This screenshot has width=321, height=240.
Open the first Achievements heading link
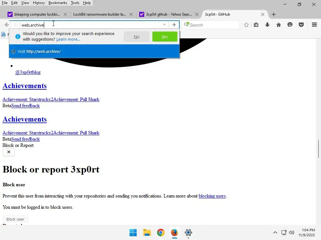point(24,86)
